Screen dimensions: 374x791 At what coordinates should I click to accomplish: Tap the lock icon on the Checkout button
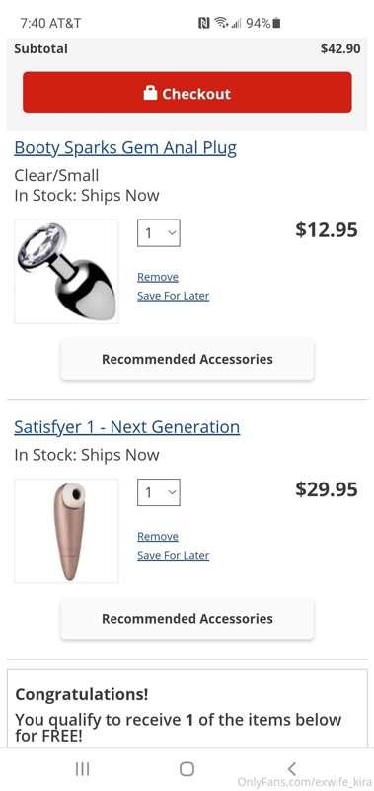[x=150, y=92]
